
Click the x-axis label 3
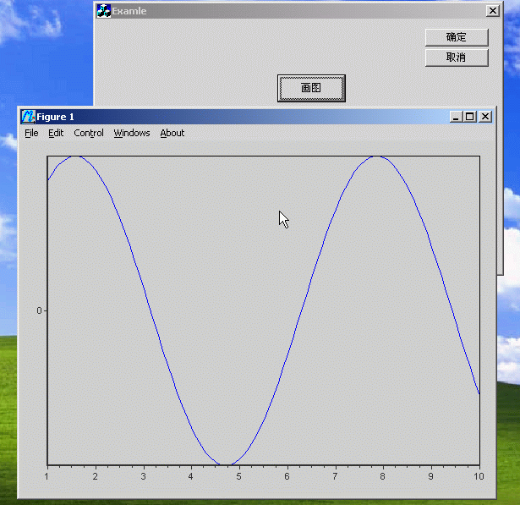point(143,477)
